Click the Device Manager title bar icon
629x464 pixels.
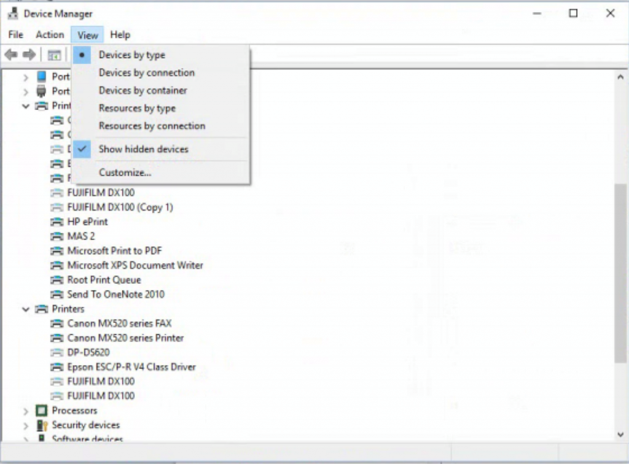click(x=13, y=14)
